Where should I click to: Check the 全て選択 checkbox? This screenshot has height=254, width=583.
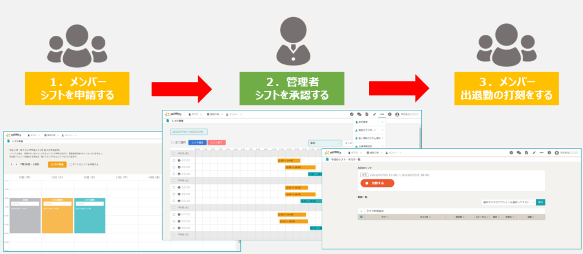tap(173, 142)
